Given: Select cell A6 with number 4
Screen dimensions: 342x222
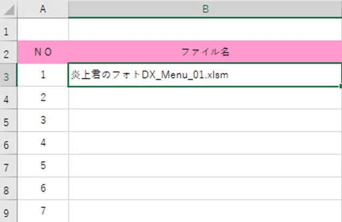Looking at the screenshot, I should 43,143.
